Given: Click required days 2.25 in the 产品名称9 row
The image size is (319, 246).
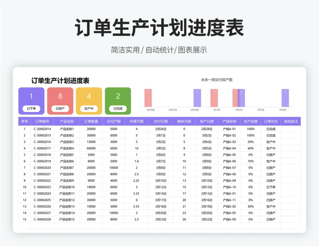Looking at the screenshot, I should tap(136, 181).
